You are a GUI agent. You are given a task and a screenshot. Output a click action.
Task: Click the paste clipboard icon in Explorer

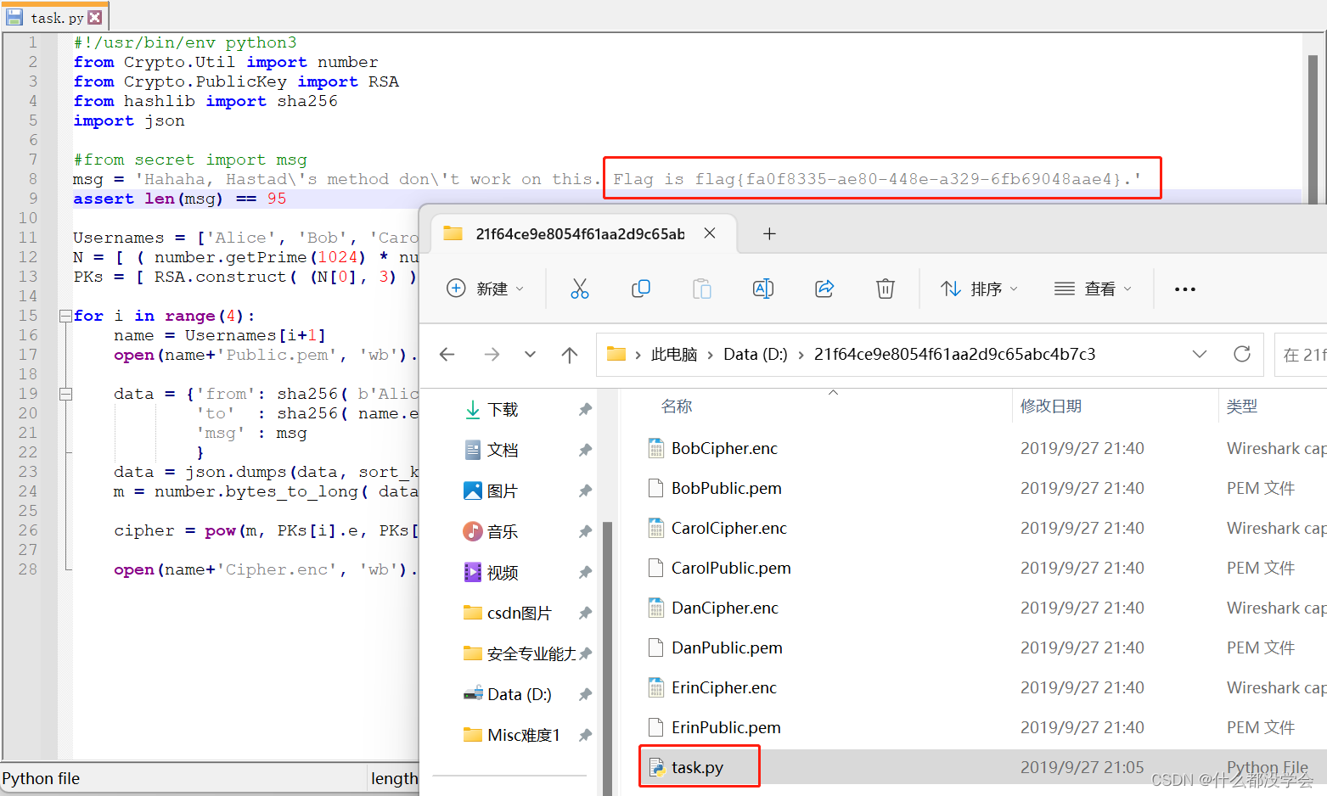tap(702, 289)
